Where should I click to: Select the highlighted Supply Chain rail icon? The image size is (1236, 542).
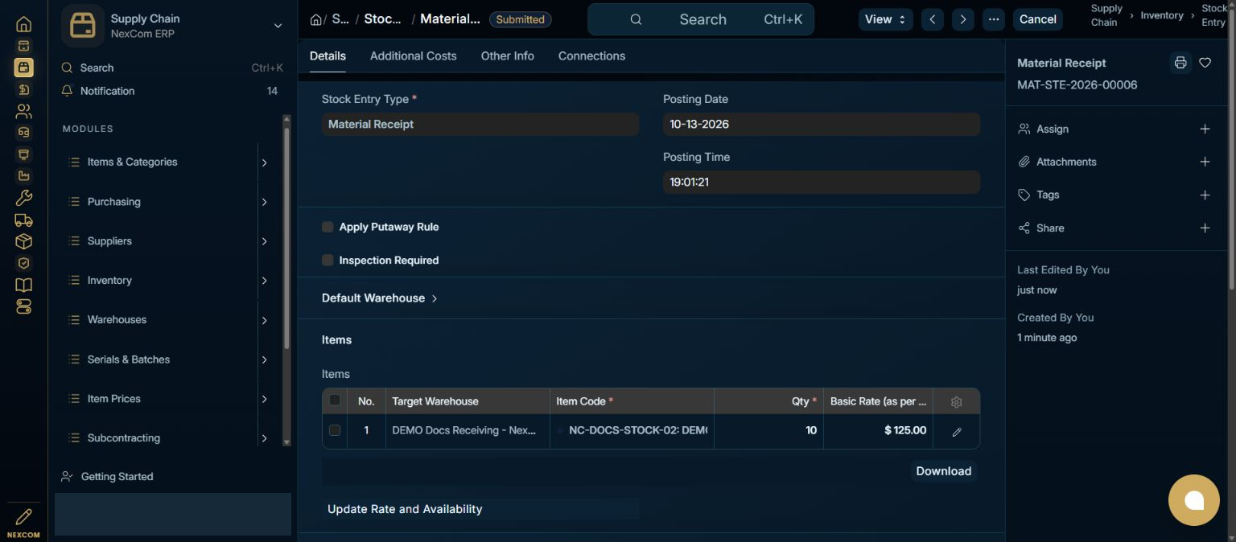click(x=23, y=68)
